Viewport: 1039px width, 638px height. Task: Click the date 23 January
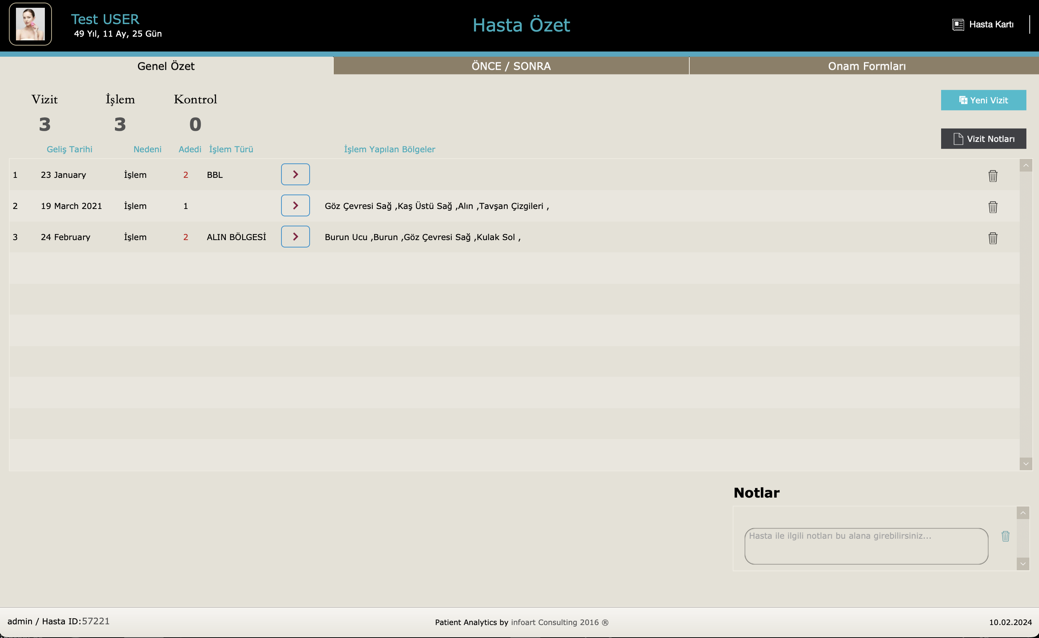[63, 175]
